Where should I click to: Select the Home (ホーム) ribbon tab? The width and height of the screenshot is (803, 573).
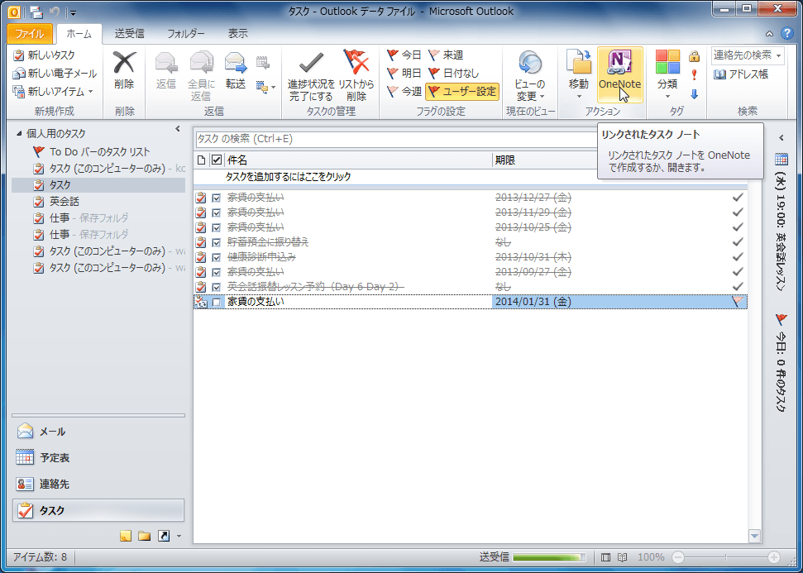tap(79, 34)
